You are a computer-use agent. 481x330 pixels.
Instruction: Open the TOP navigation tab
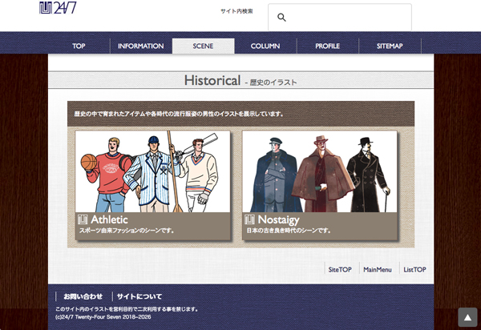pos(79,46)
